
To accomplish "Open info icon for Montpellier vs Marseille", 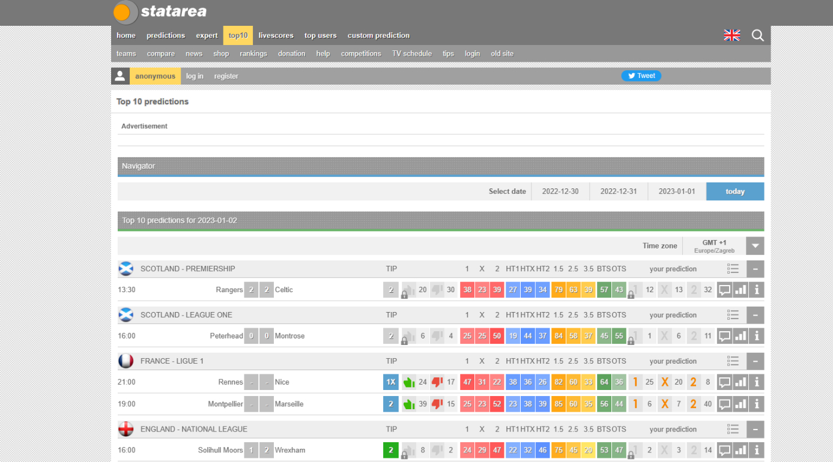I will [757, 404].
